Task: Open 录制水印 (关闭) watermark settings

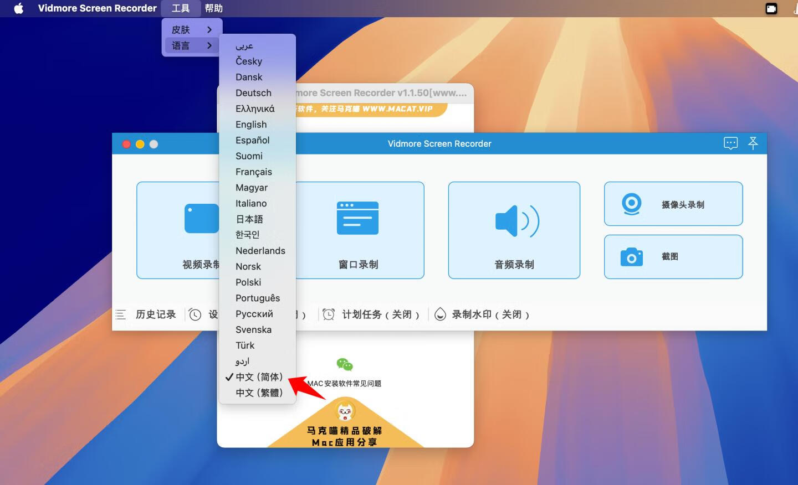Action: 490,314
